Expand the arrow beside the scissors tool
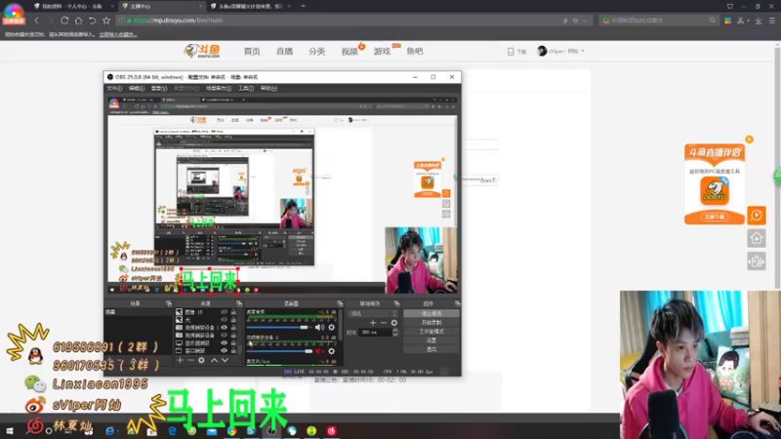The image size is (781, 439). tap(748, 20)
